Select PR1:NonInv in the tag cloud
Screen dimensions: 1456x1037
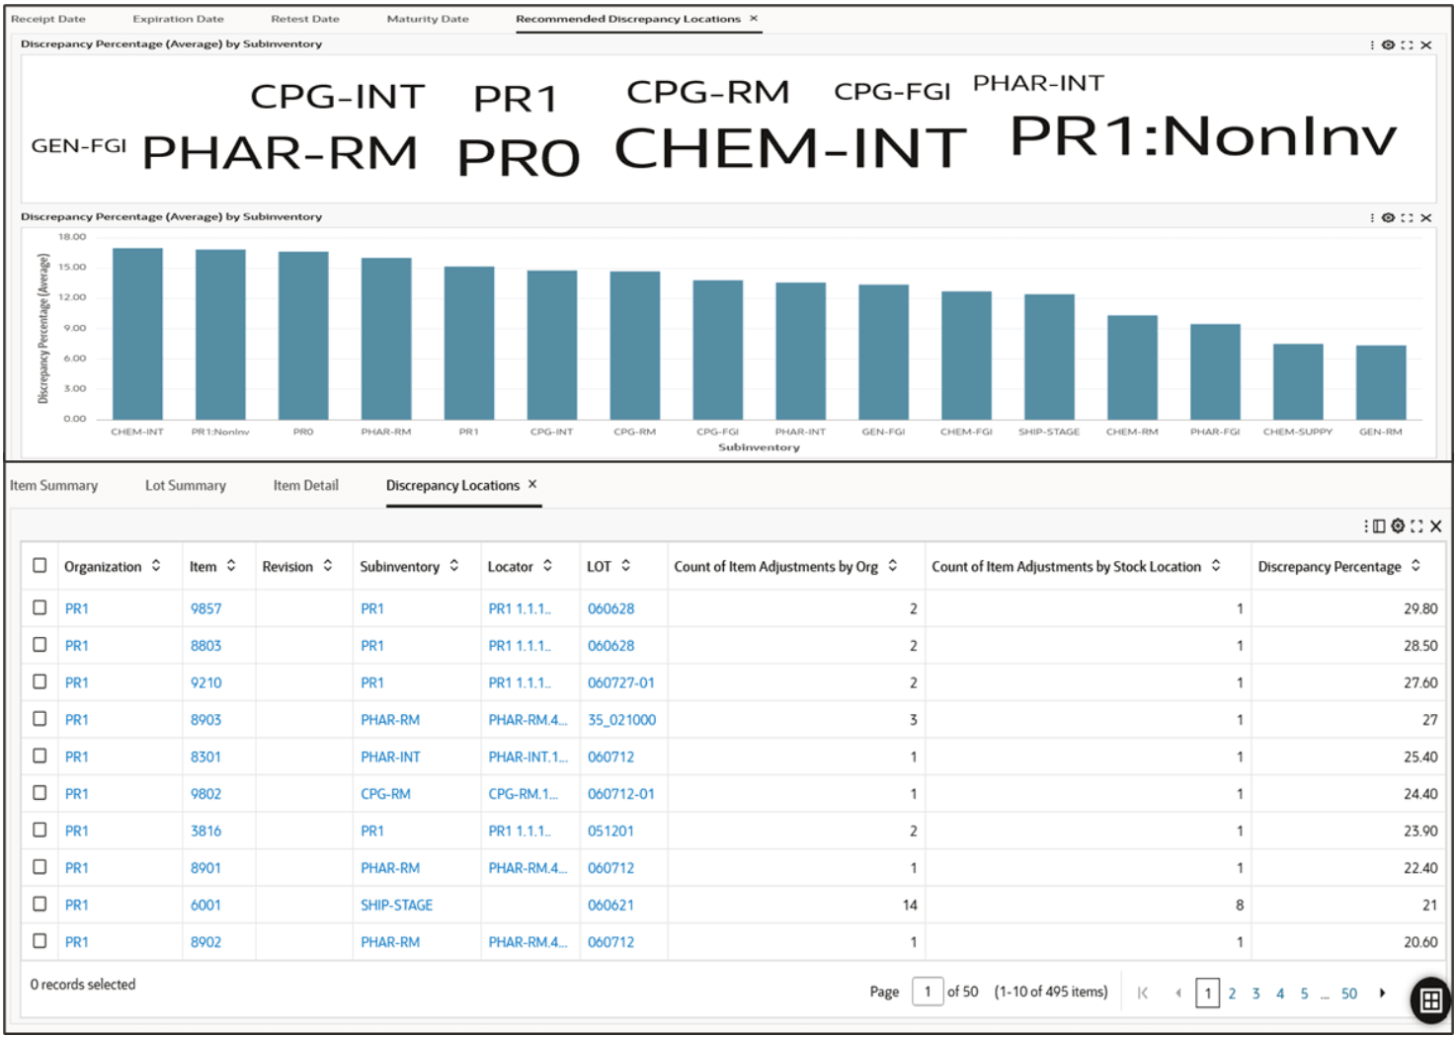[x=1203, y=136]
